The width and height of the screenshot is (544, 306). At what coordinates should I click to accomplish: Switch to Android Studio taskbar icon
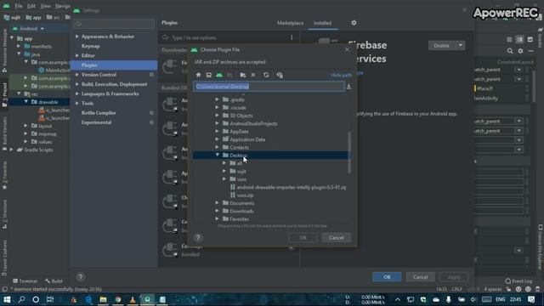(x=147, y=299)
